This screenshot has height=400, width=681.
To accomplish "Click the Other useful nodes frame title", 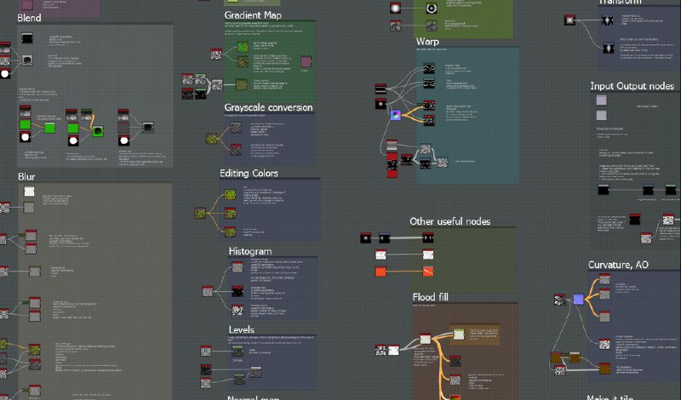I will 450,221.
